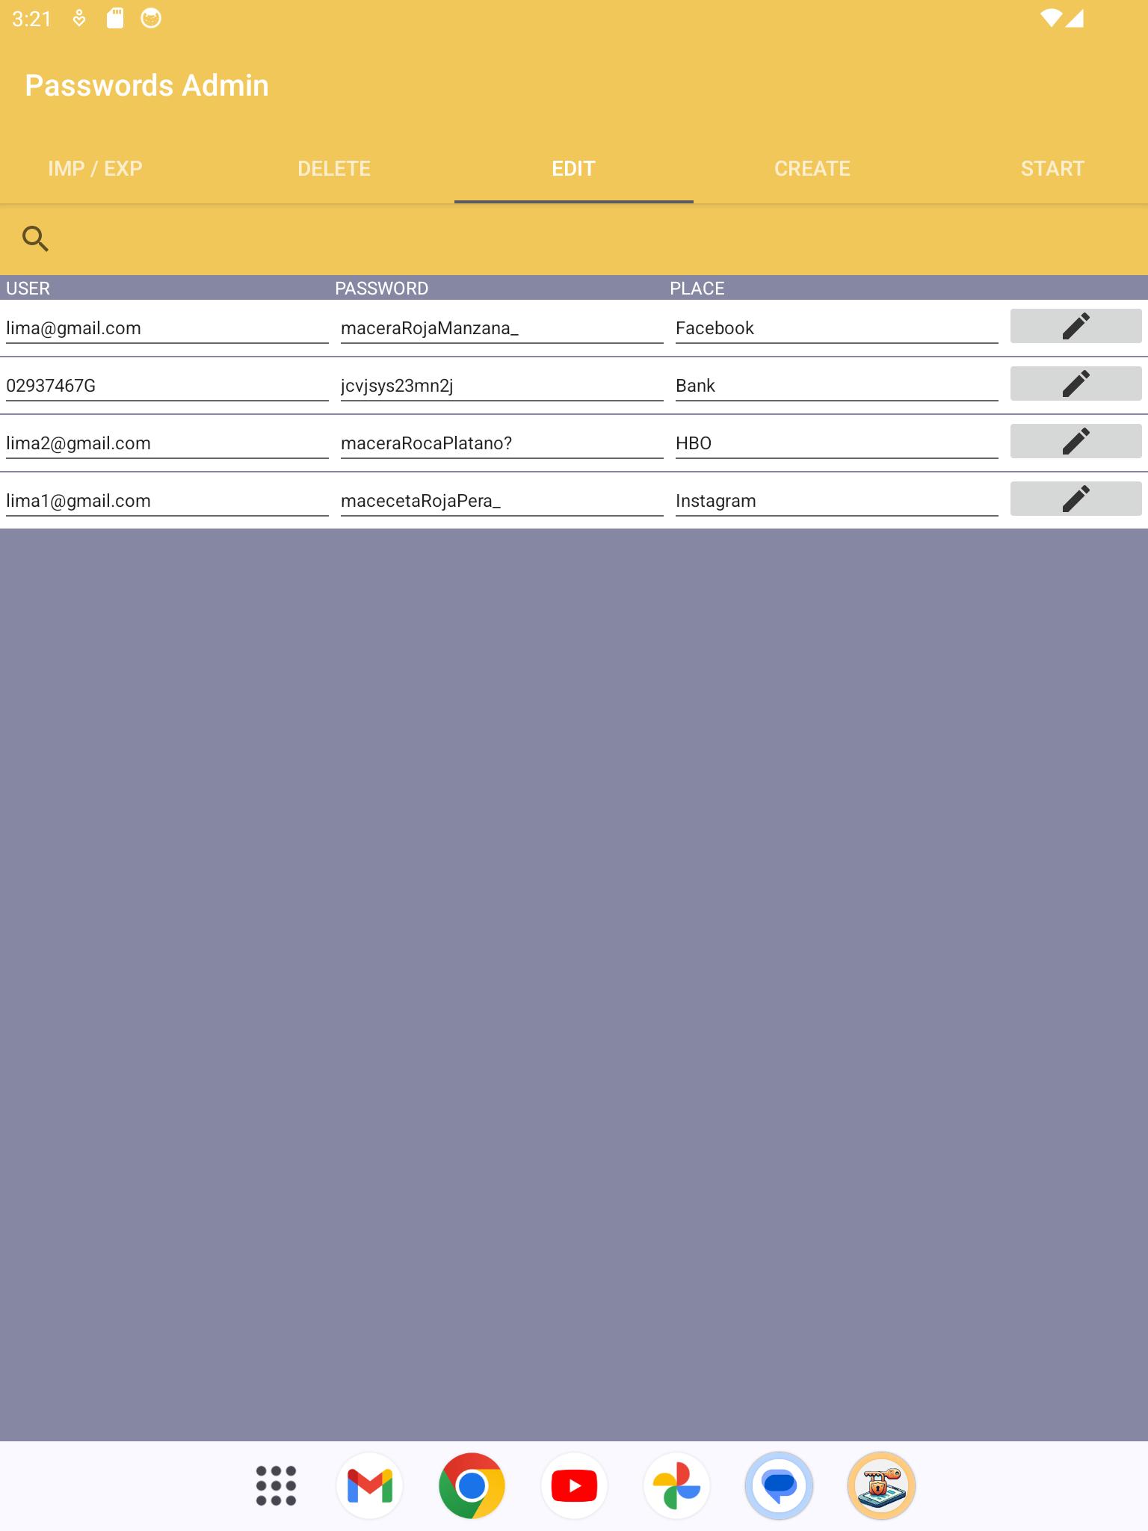Launch YouTube from the dock
The image size is (1148, 1531).
click(x=574, y=1485)
